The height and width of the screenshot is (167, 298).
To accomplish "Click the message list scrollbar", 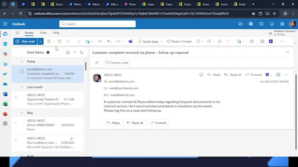I will [86, 66].
